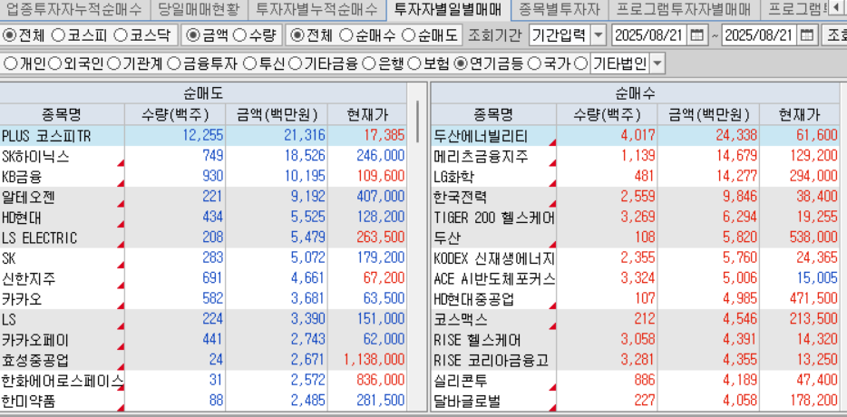Click 종목명 header in 순매도 table

coord(62,114)
